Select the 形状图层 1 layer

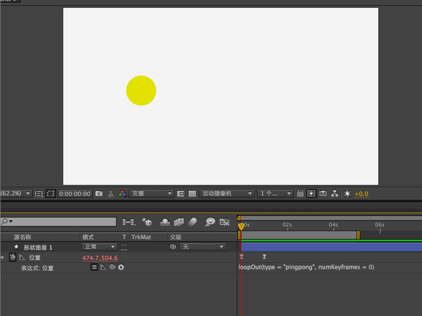(37, 248)
